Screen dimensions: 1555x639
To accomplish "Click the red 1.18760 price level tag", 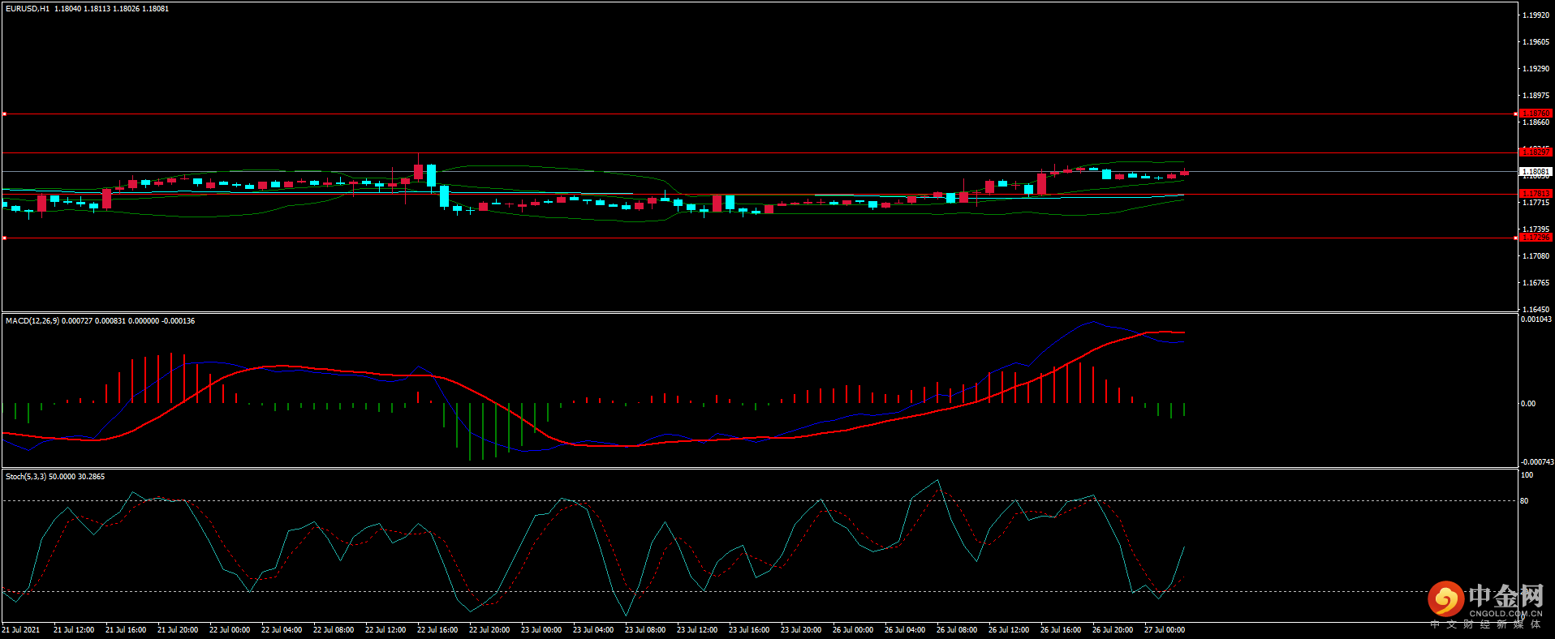I will (x=1535, y=114).
